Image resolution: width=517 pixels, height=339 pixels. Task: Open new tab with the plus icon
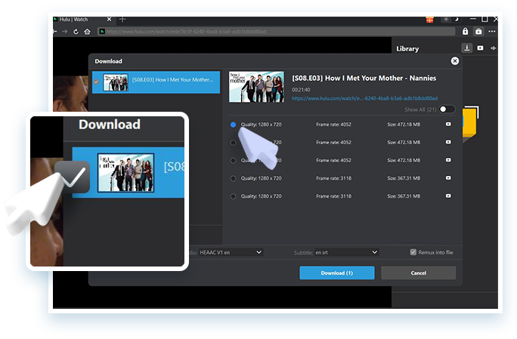[122, 19]
